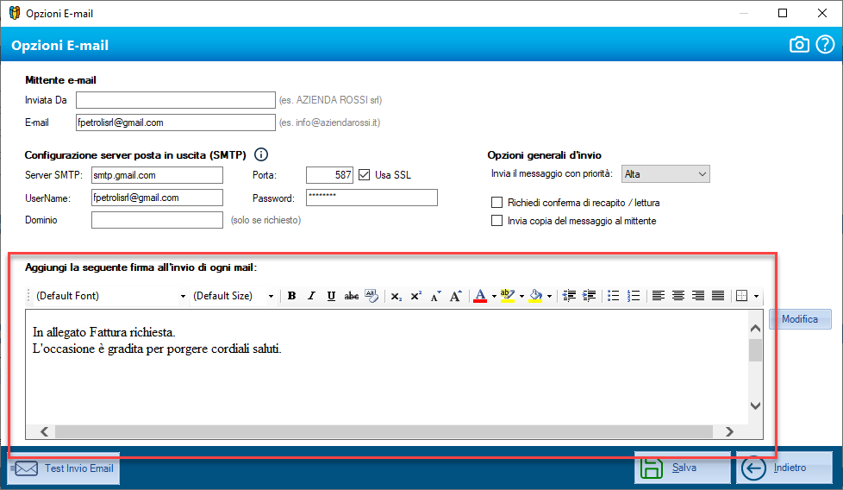Screen dimensions: 843x490
Task: Apply subscript formatting
Action: click(x=397, y=296)
